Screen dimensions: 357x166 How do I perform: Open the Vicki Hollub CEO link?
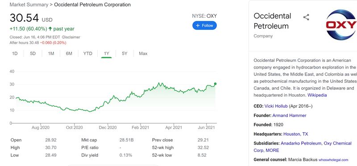tap(276, 106)
